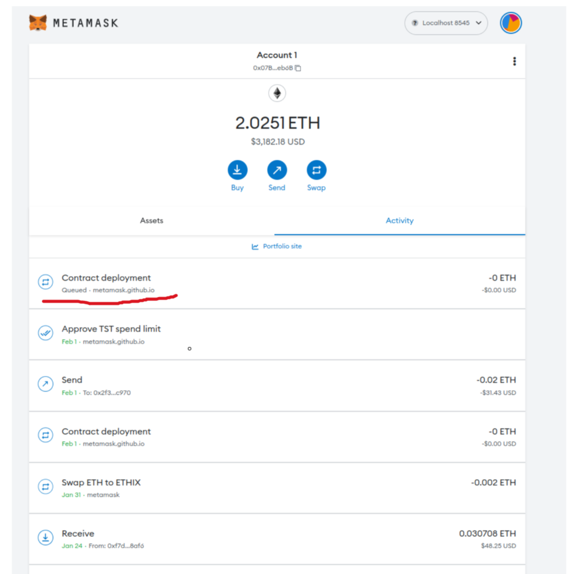Click the Buy button icon
This screenshot has height=574, width=580.
[x=237, y=170]
